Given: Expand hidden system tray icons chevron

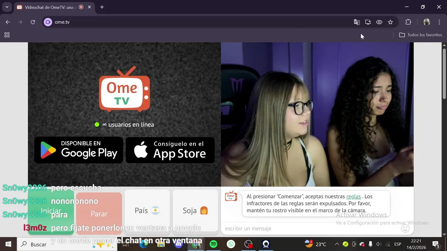Looking at the screenshot, I should [337, 244].
